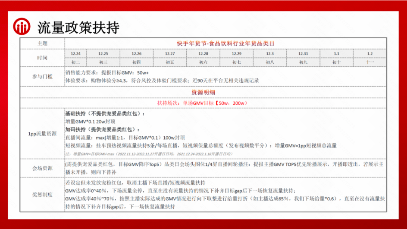The image size is (407, 229).
Task: Click the lunar day cell 初四
Action: (137, 62)
